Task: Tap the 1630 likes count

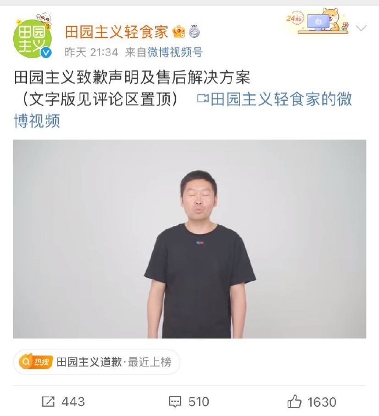Action: (x=322, y=402)
